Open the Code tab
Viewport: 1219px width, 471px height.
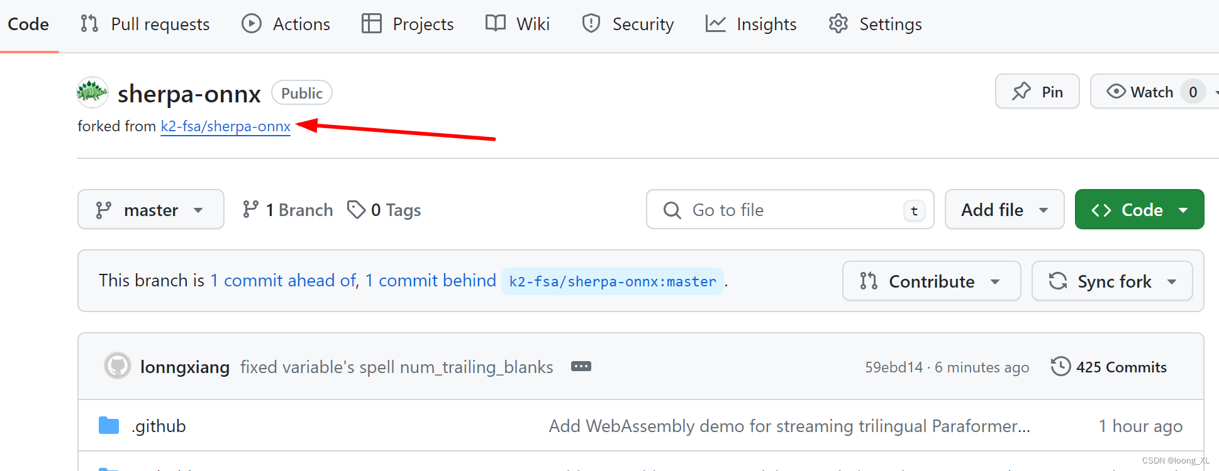pyautogui.click(x=28, y=24)
